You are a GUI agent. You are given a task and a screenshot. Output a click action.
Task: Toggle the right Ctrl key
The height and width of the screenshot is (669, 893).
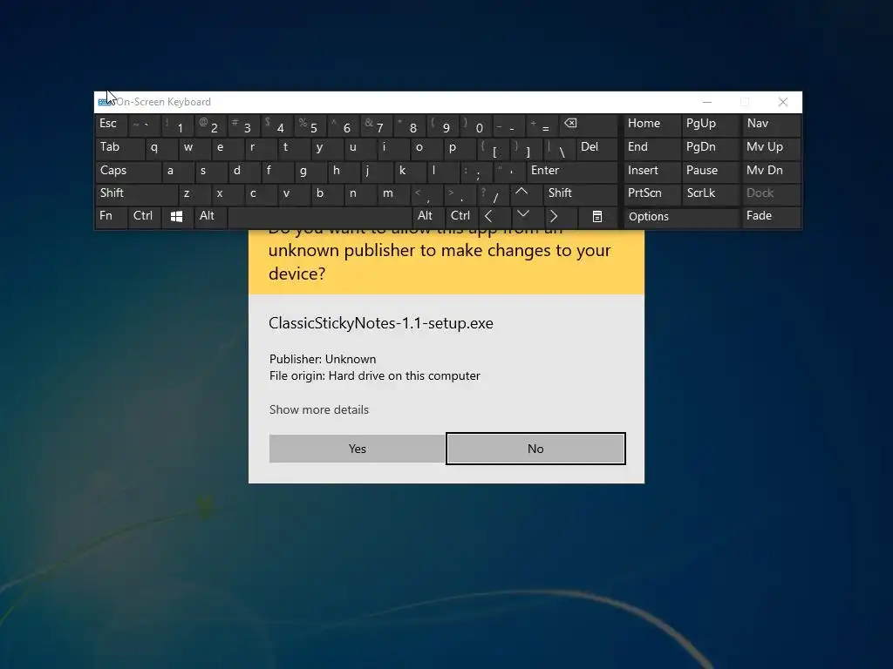pos(461,217)
